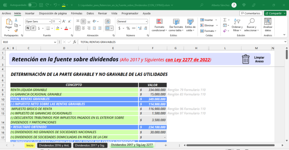Screen dimensions: 289x150
Task: Click the Borders icon
Action: (48, 28)
